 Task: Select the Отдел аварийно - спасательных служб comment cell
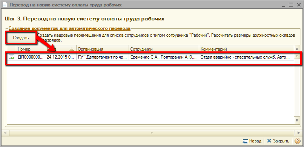tap(247, 57)
